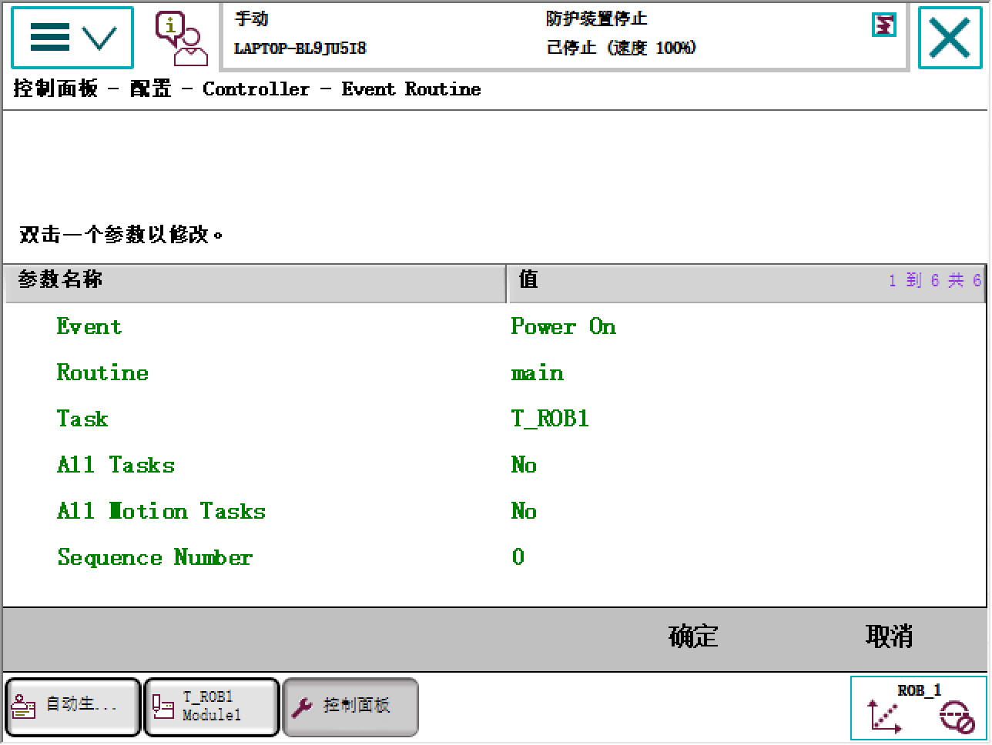Click the program editor icon on T_ROB1 tab
992x745 pixels.
[163, 707]
